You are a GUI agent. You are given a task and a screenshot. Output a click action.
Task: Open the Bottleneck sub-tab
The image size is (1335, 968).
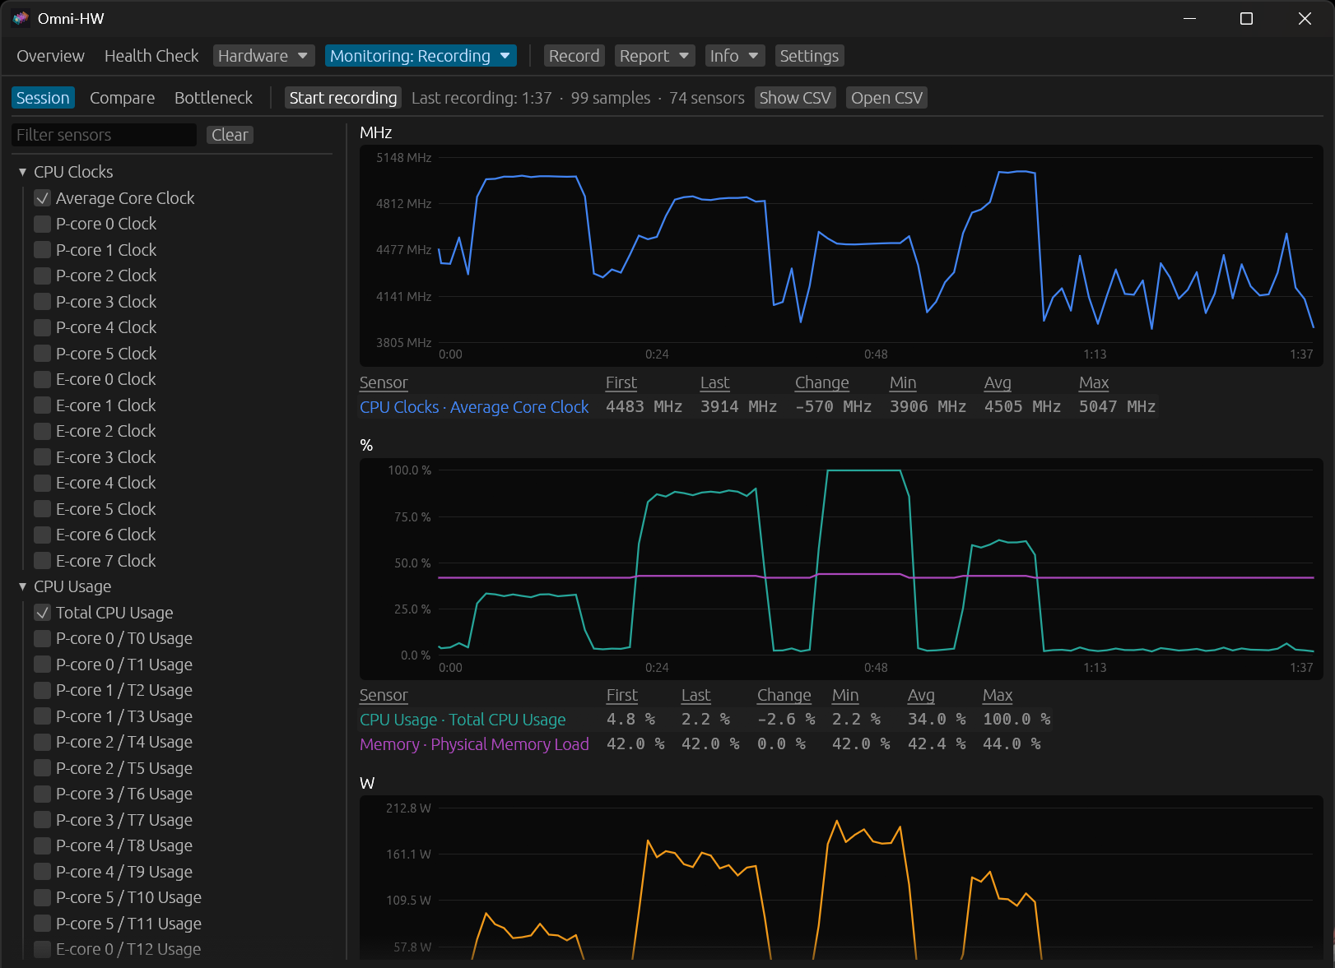(x=213, y=98)
